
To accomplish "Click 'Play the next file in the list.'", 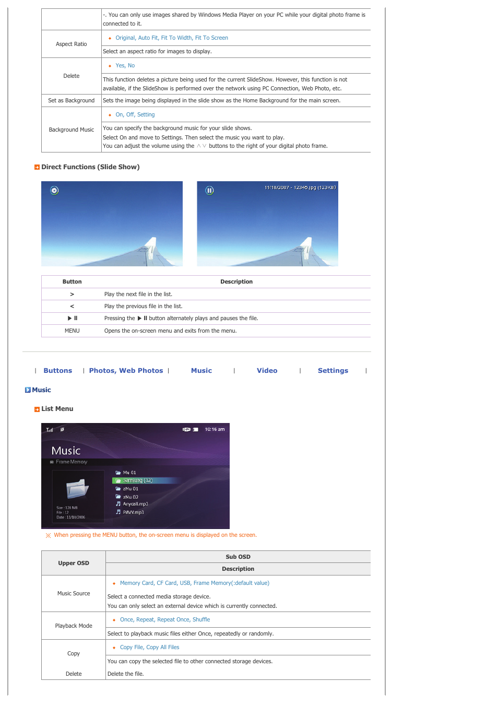I will coord(138,295).
